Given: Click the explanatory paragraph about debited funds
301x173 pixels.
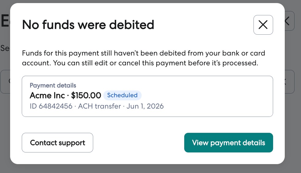Looking at the screenshot, I should pos(143,58).
